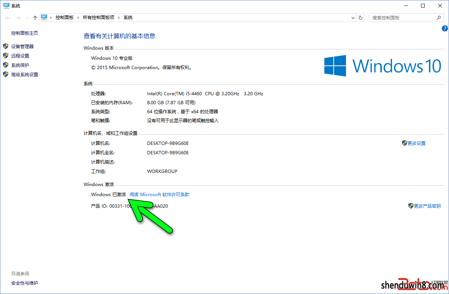Viewport: 449px width, 294px height.
Task: Open 阅读 Microsoft 软件许可条款 link
Action: (159, 194)
